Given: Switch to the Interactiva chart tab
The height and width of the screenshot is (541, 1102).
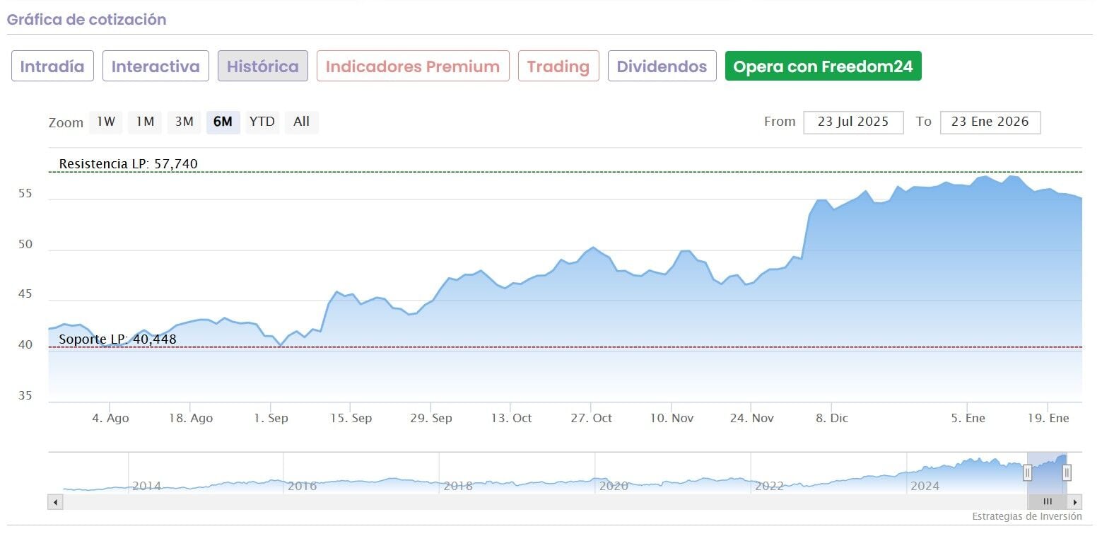Looking at the screenshot, I should point(156,66).
